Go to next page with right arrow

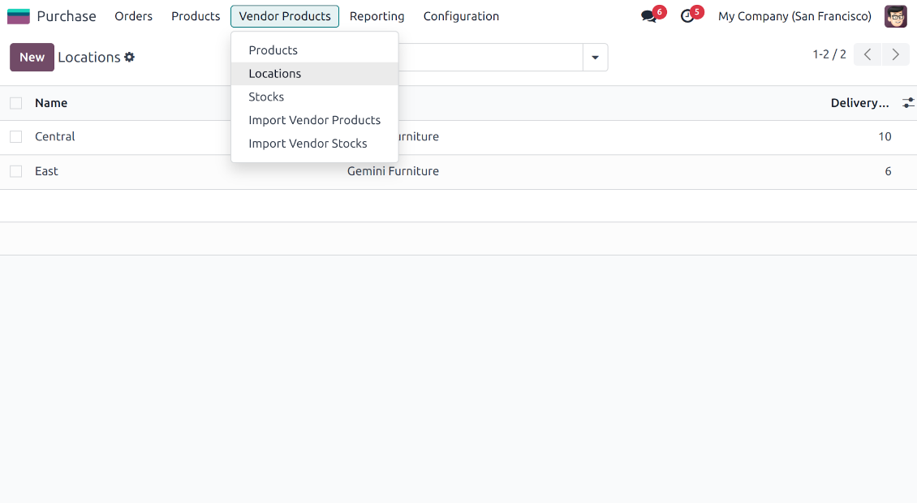(x=895, y=54)
